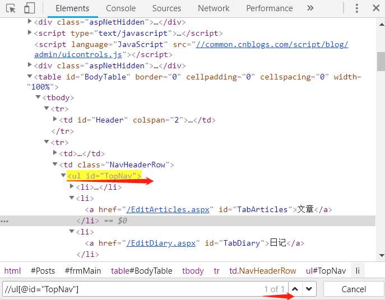Switch to the Console tab
Viewport: 385px width, 300px height.
click(x=120, y=8)
